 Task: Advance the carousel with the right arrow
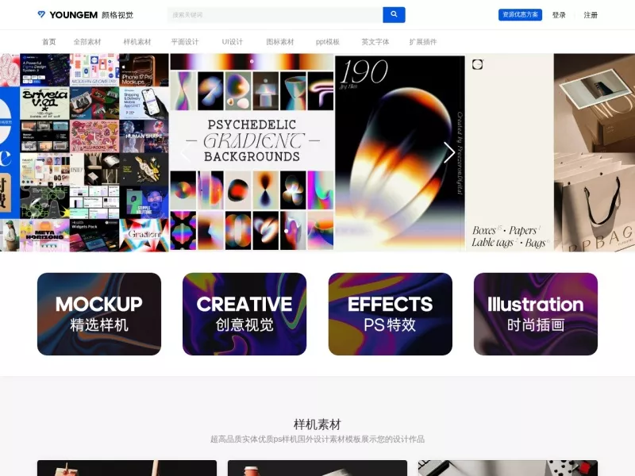coord(449,152)
